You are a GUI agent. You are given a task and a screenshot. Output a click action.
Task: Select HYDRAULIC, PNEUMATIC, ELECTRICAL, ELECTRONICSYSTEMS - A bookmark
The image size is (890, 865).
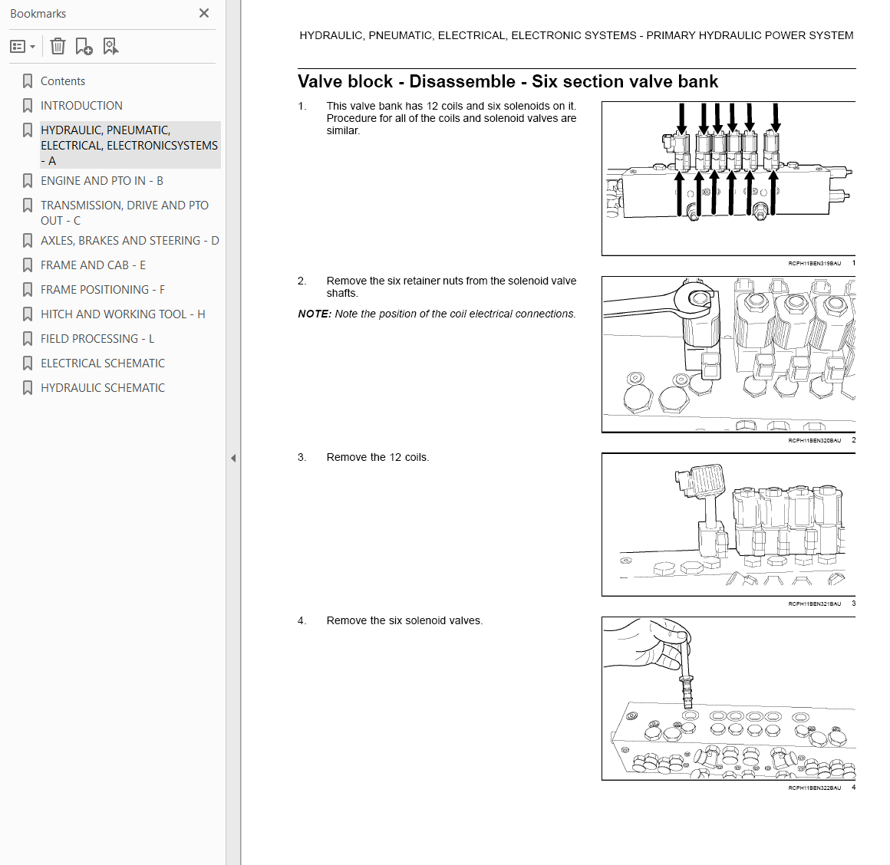130,145
